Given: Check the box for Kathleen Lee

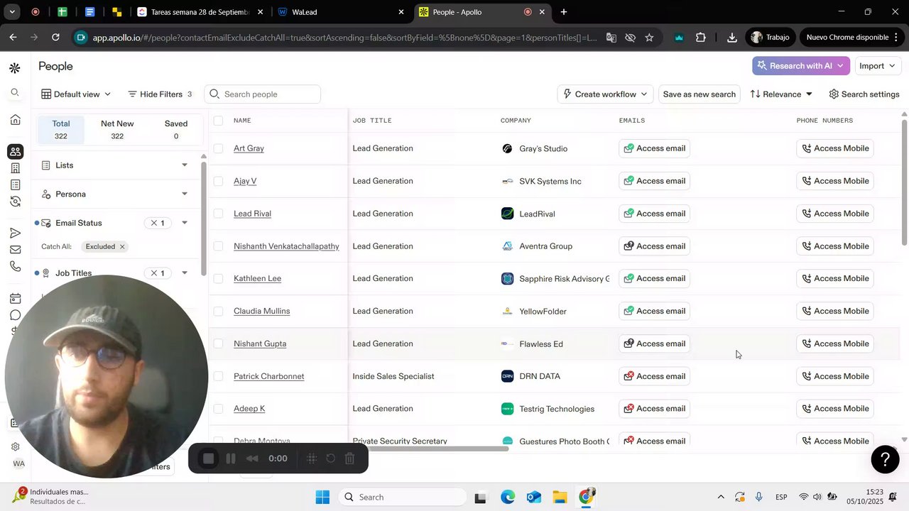Looking at the screenshot, I should (x=218, y=278).
